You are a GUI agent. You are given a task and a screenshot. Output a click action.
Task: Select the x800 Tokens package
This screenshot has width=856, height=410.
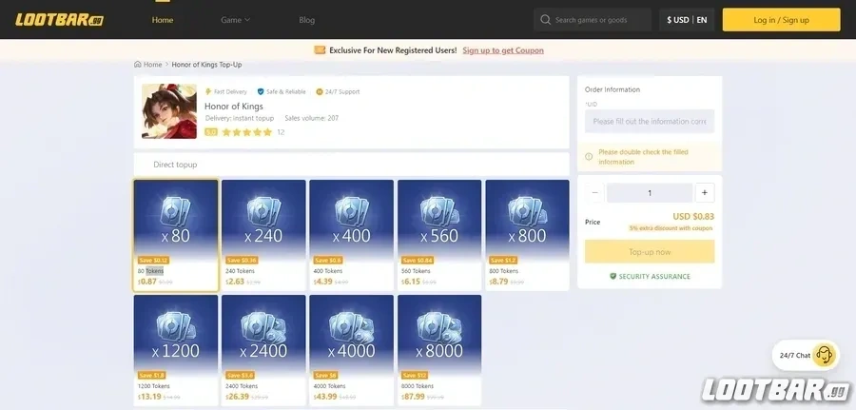(527, 235)
